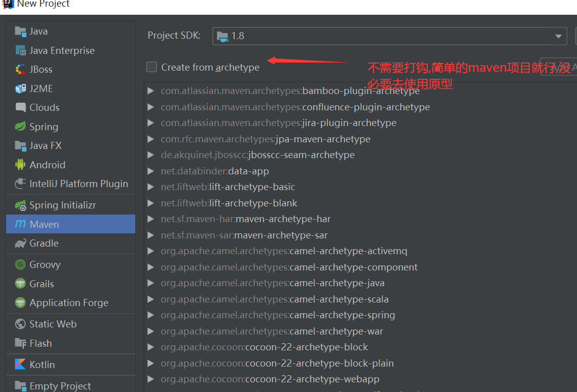Viewport: 577px width, 392px height.
Task: Open the Project SDK dropdown arrow
Action: 558,36
